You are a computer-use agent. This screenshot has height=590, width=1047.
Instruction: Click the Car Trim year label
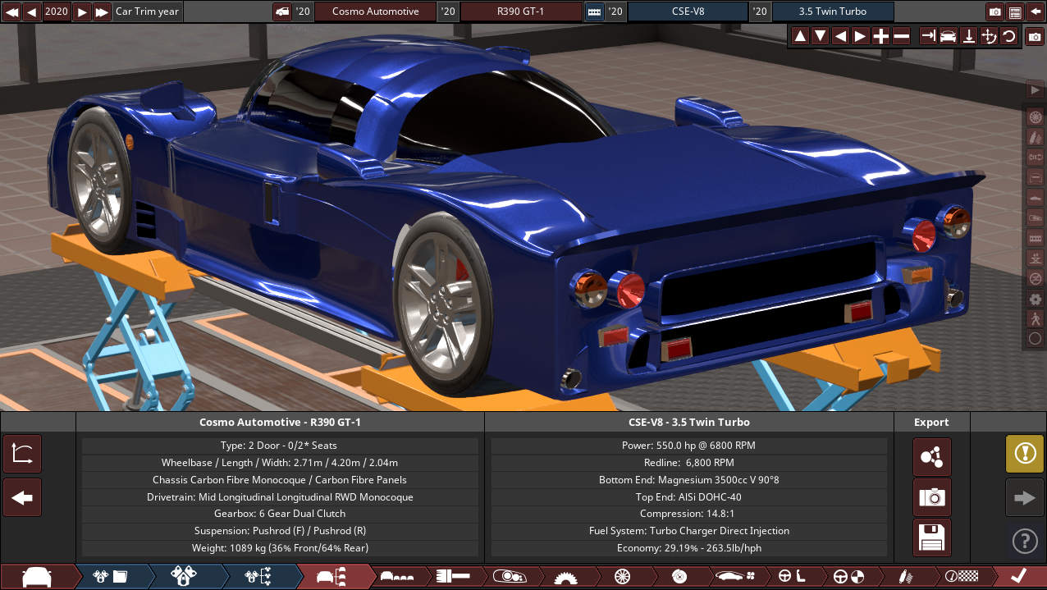(147, 11)
